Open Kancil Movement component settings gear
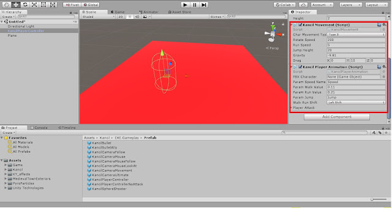 tap(384, 24)
